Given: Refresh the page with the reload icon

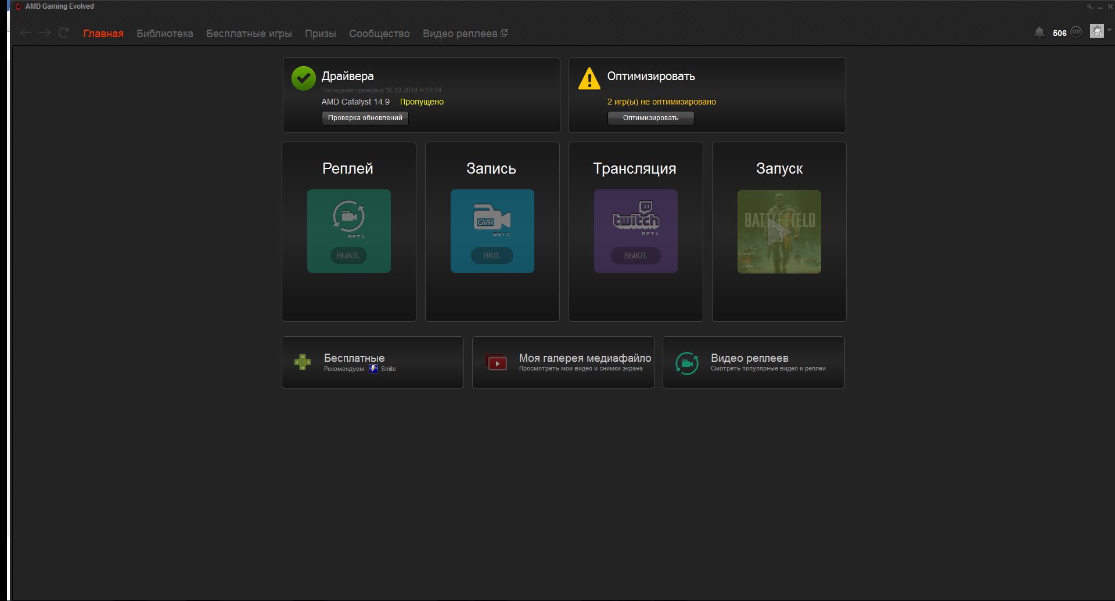Looking at the screenshot, I should click(63, 33).
